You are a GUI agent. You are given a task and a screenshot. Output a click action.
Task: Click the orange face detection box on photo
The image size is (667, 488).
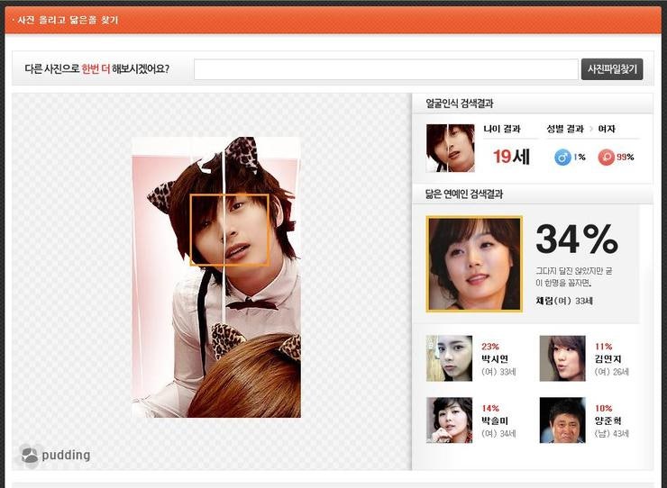[229, 230]
